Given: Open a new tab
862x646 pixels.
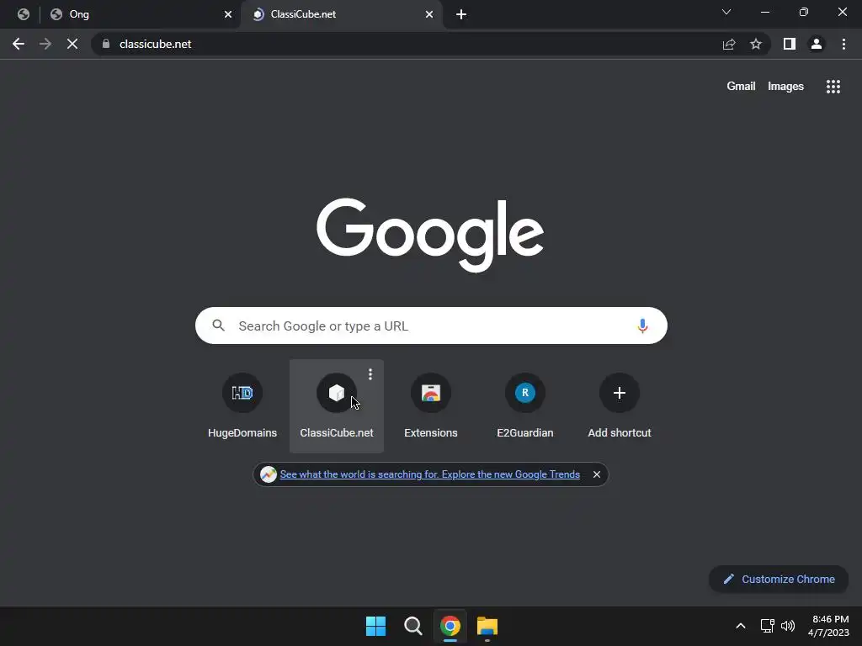Looking at the screenshot, I should click(x=461, y=14).
